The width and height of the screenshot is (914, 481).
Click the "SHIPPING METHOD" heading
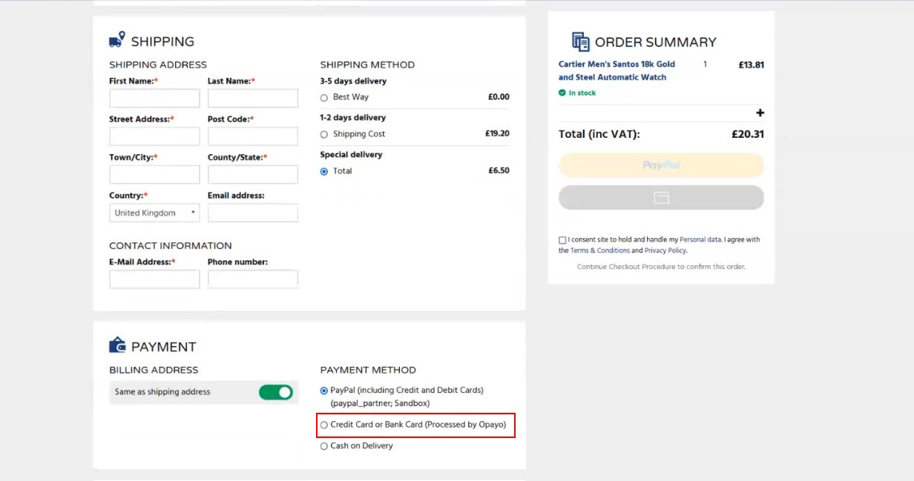[x=367, y=64]
